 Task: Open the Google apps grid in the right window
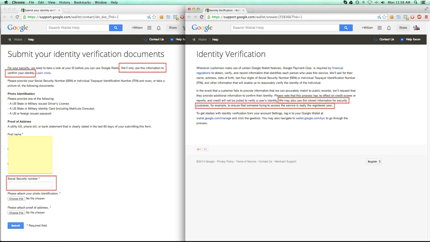point(379,28)
